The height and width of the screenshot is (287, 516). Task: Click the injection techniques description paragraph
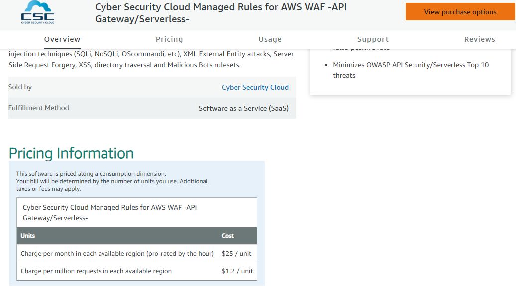click(151, 59)
